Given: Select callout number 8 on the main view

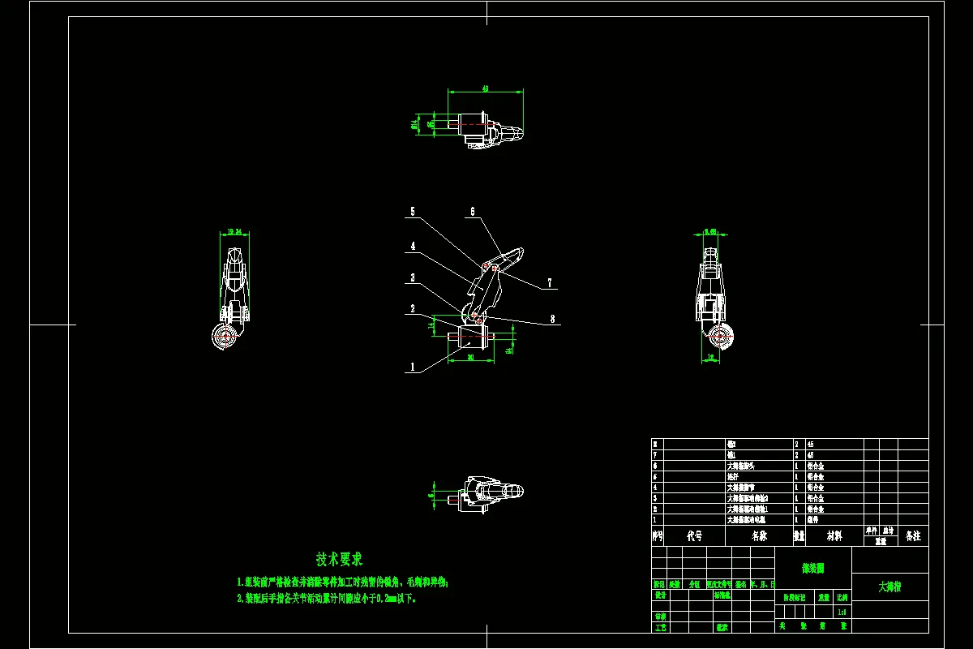Looking at the screenshot, I should 552,320.
